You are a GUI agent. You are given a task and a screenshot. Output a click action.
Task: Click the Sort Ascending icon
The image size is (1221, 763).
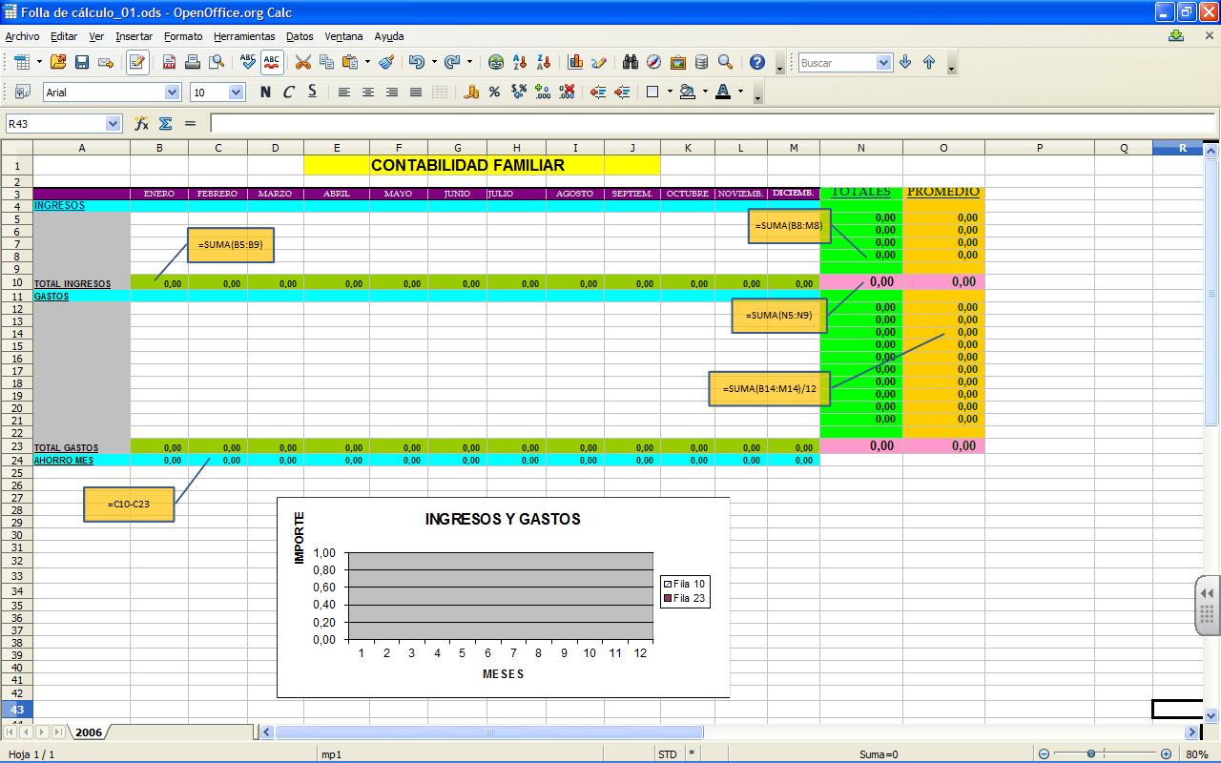click(x=520, y=63)
